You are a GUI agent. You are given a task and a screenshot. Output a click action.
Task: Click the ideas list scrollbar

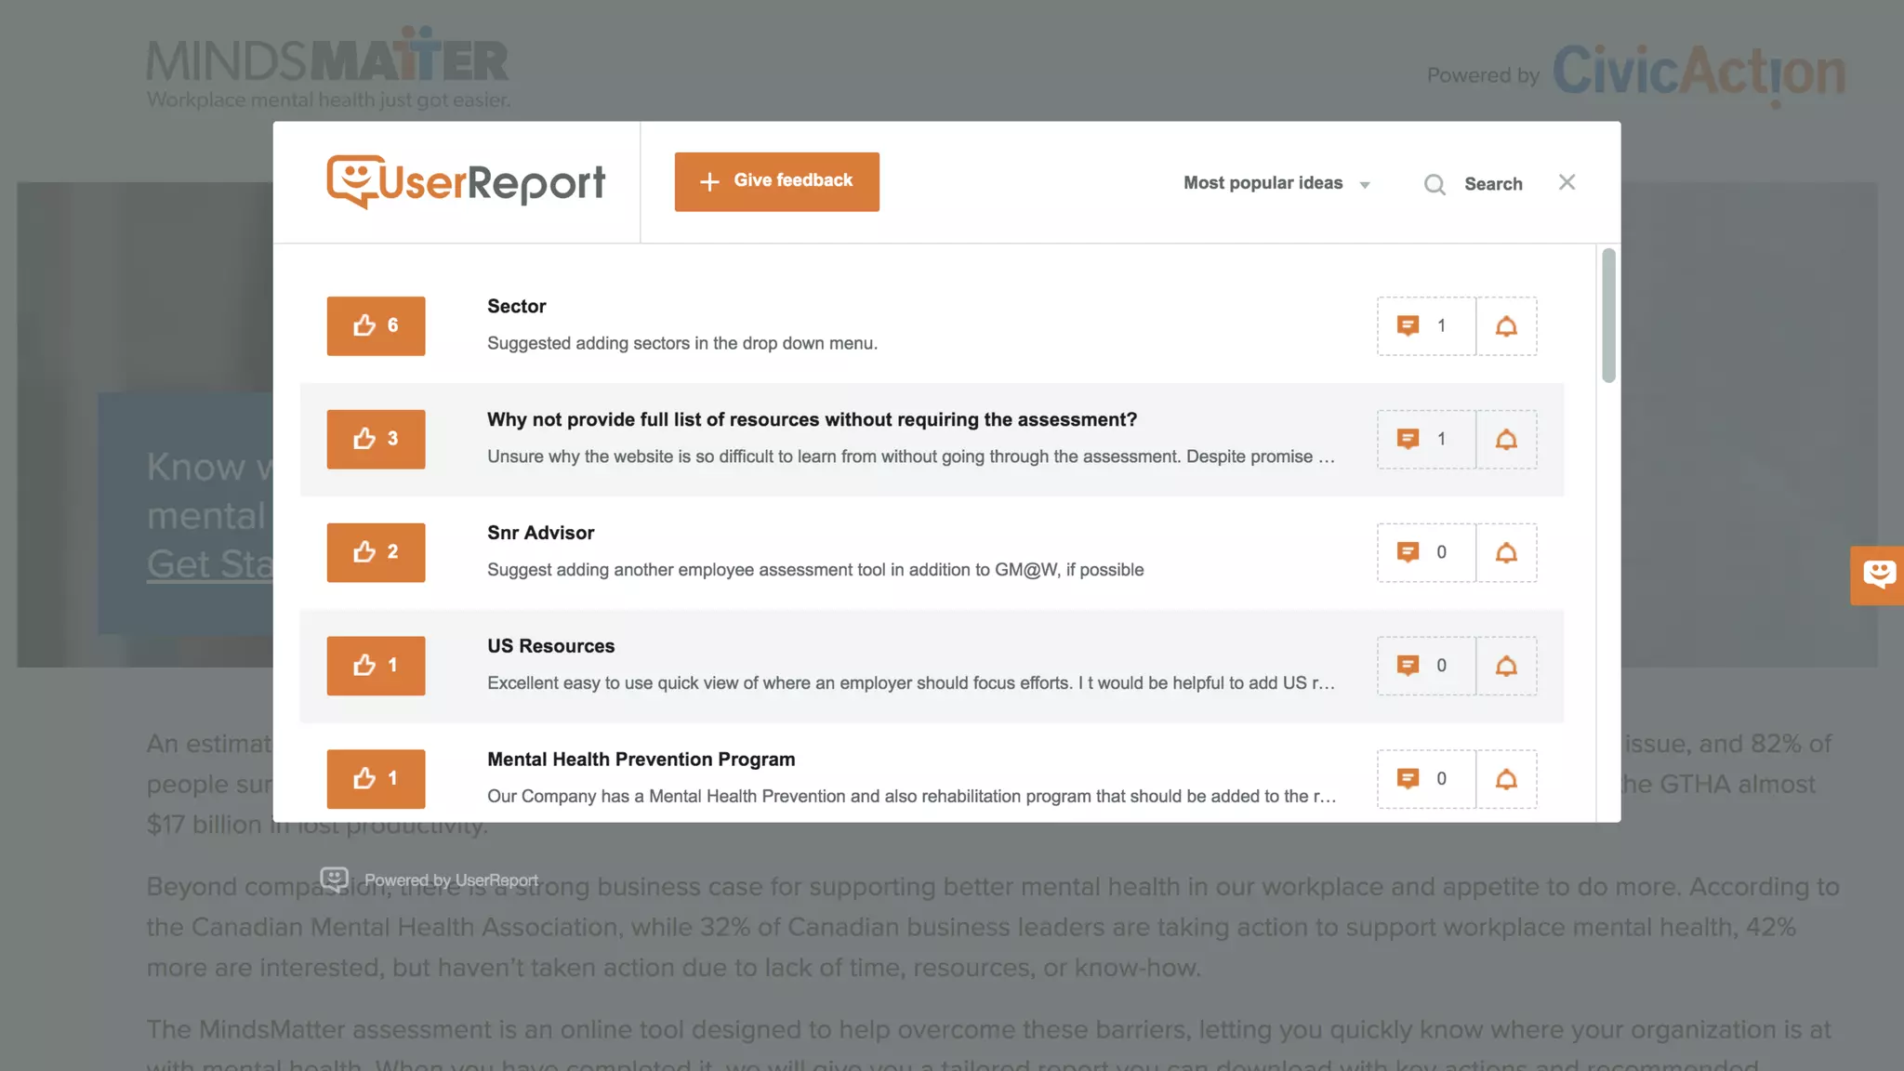point(1608,316)
